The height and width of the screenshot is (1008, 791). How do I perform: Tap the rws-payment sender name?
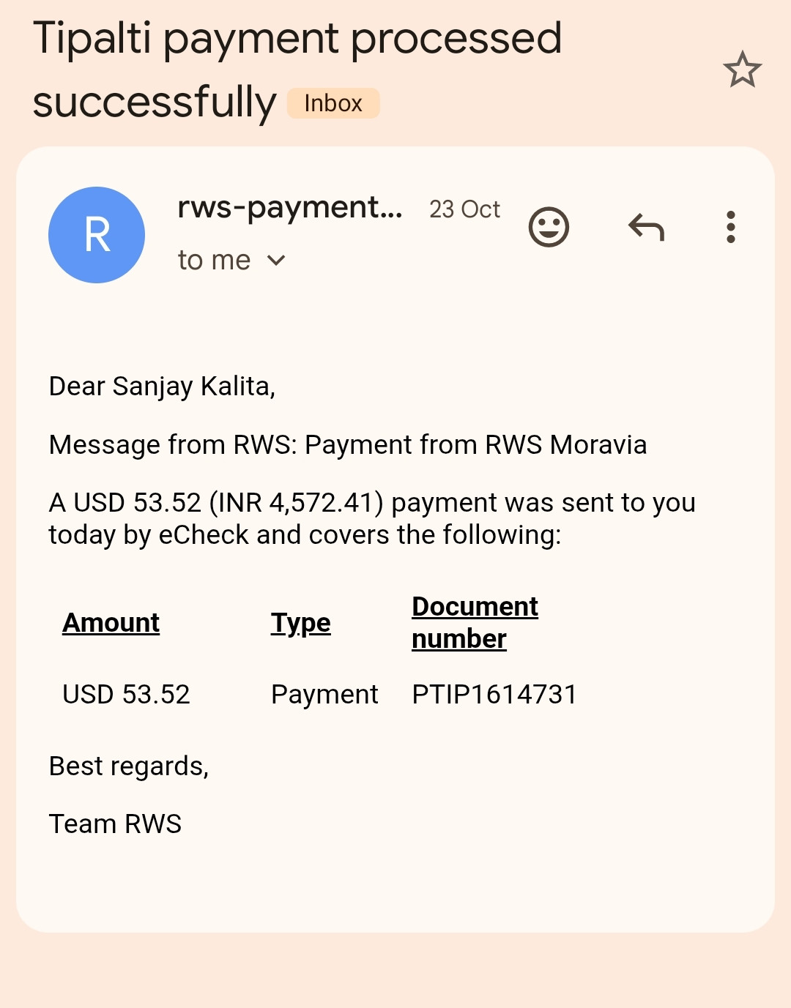tap(290, 208)
